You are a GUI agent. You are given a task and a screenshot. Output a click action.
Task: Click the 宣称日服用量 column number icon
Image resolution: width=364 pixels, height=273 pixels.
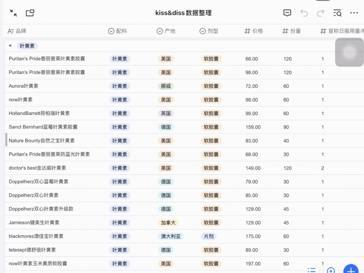click(323, 31)
